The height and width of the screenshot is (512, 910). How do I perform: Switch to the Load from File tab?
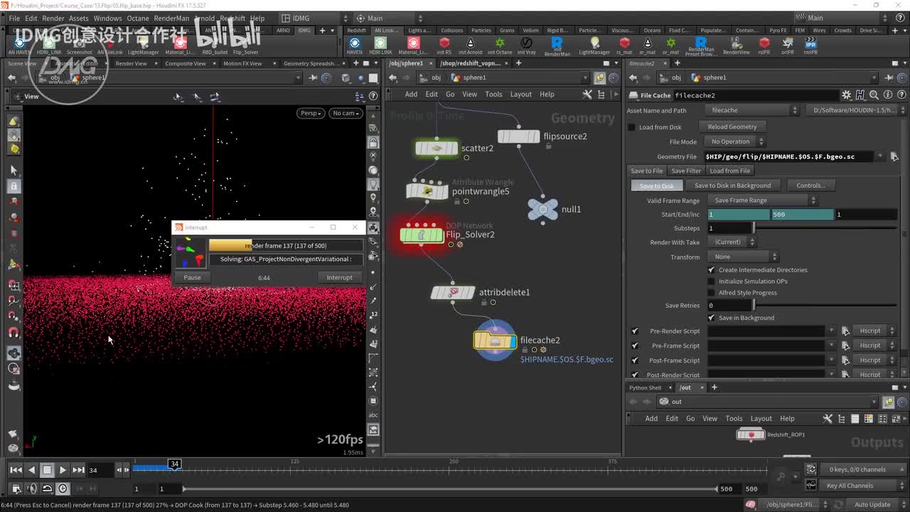click(729, 171)
